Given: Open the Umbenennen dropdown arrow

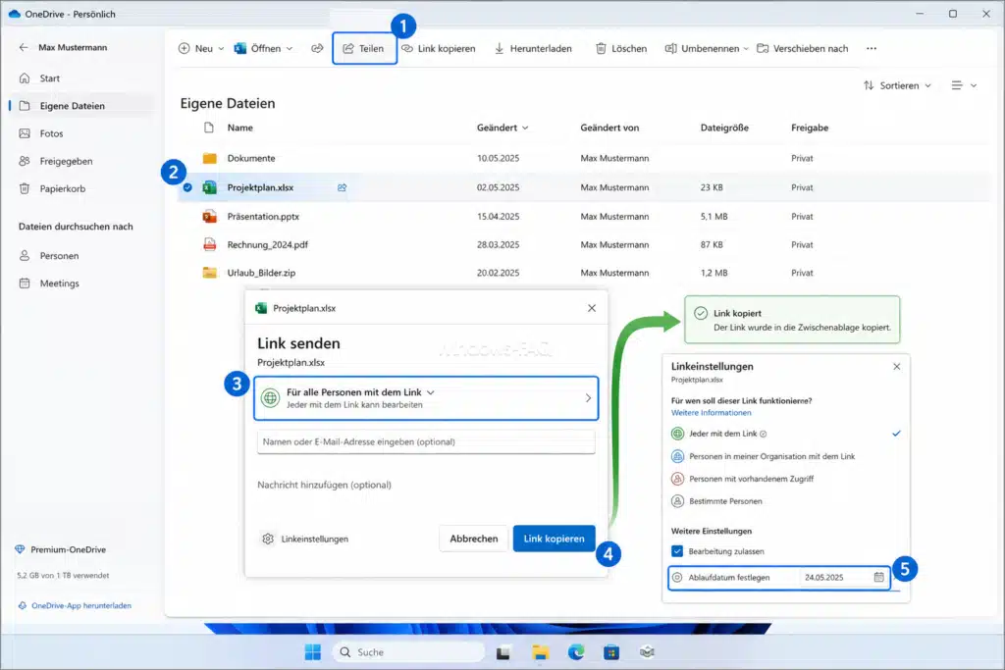Looking at the screenshot, I should tap(746, 49).
